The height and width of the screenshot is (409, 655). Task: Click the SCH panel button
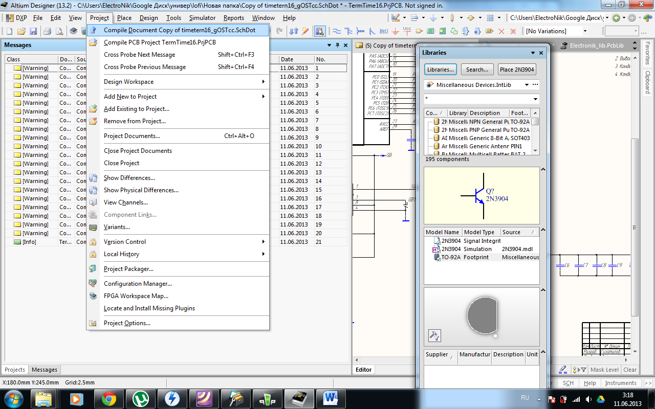click(568, 383)
